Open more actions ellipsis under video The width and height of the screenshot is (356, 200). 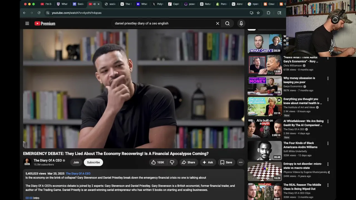tap(241, 162)
